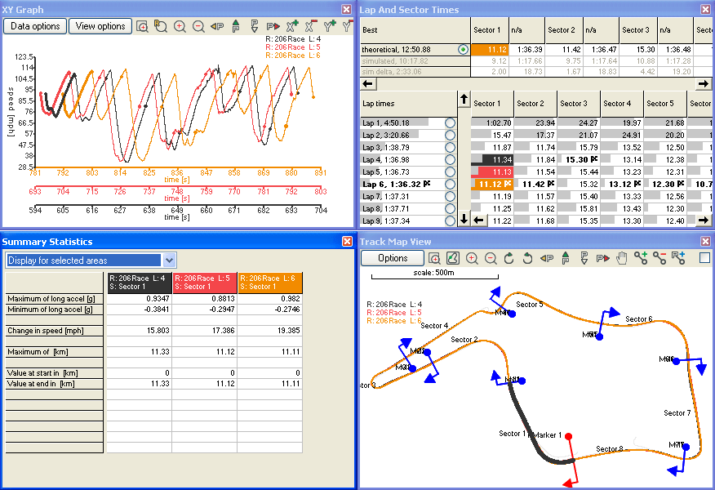
Task: Click the Data options button
Action: [x=35, y=26]
